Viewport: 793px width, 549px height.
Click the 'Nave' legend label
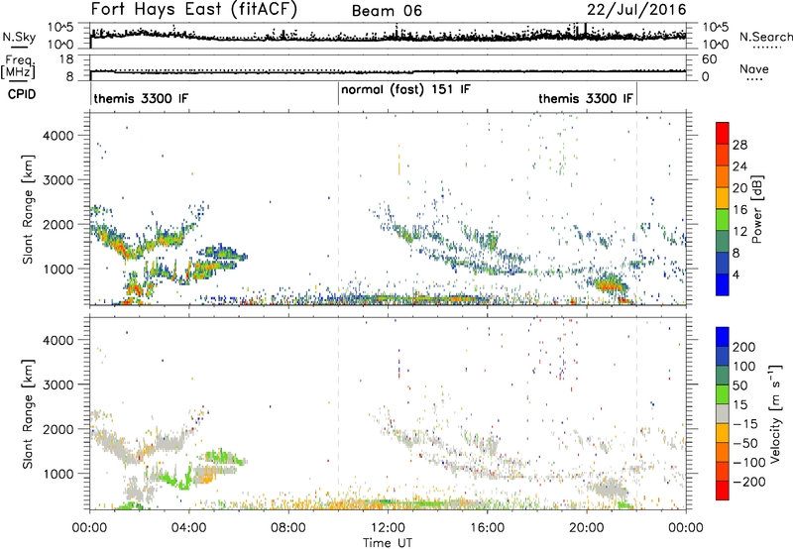(x=754, y=69)
